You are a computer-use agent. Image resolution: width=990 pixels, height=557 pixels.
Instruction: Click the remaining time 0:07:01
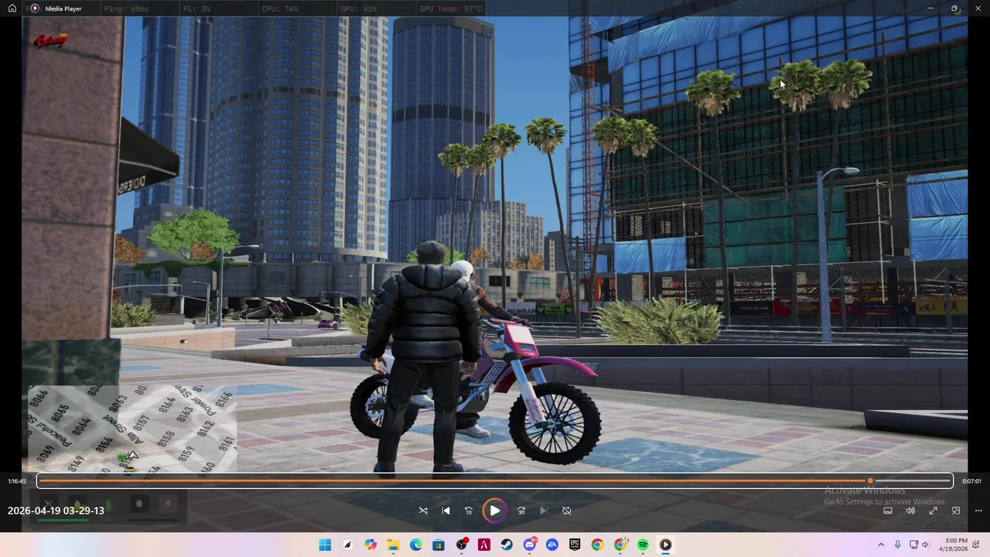971,481
